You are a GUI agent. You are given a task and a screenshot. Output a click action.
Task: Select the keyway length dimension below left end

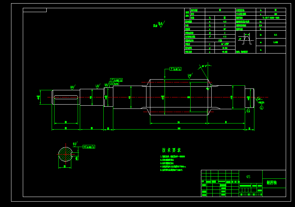click(x=66, y=123)
